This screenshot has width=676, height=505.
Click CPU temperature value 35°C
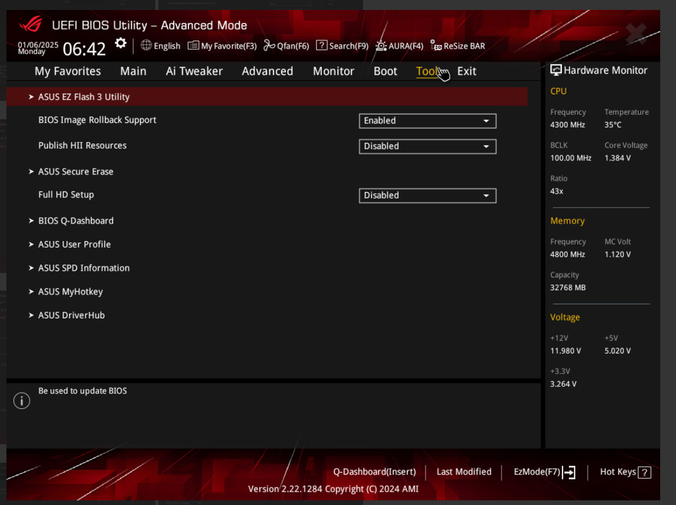(x=613, y=125)
